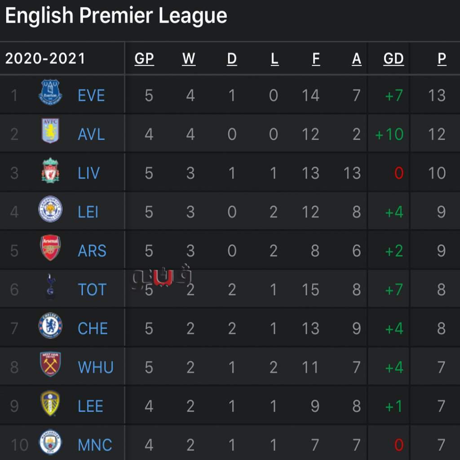The image size is (460, 460).
Task: Click the West Ham United crest
Action: [x=50, y=364]
